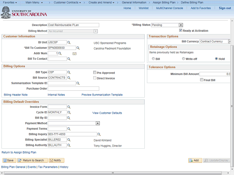Image resolution: width=234 pixels, height=175 pixels.
Task: Switch to Events page tab link
Action: (32, 167)
